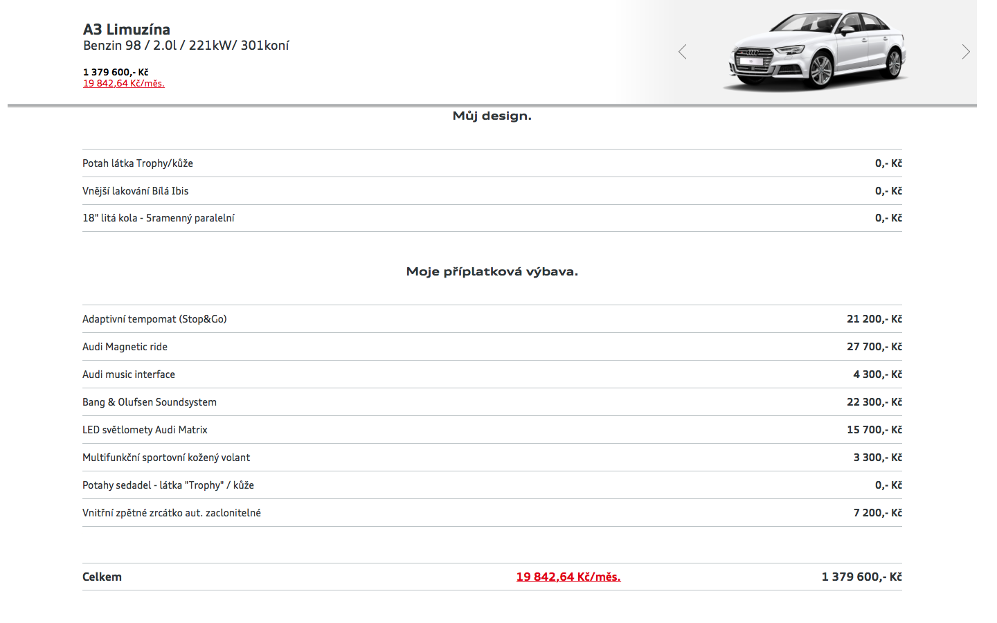Select the Audi music interface item
Viewport: 997px width, 623px height.
(x=129, y=374)
